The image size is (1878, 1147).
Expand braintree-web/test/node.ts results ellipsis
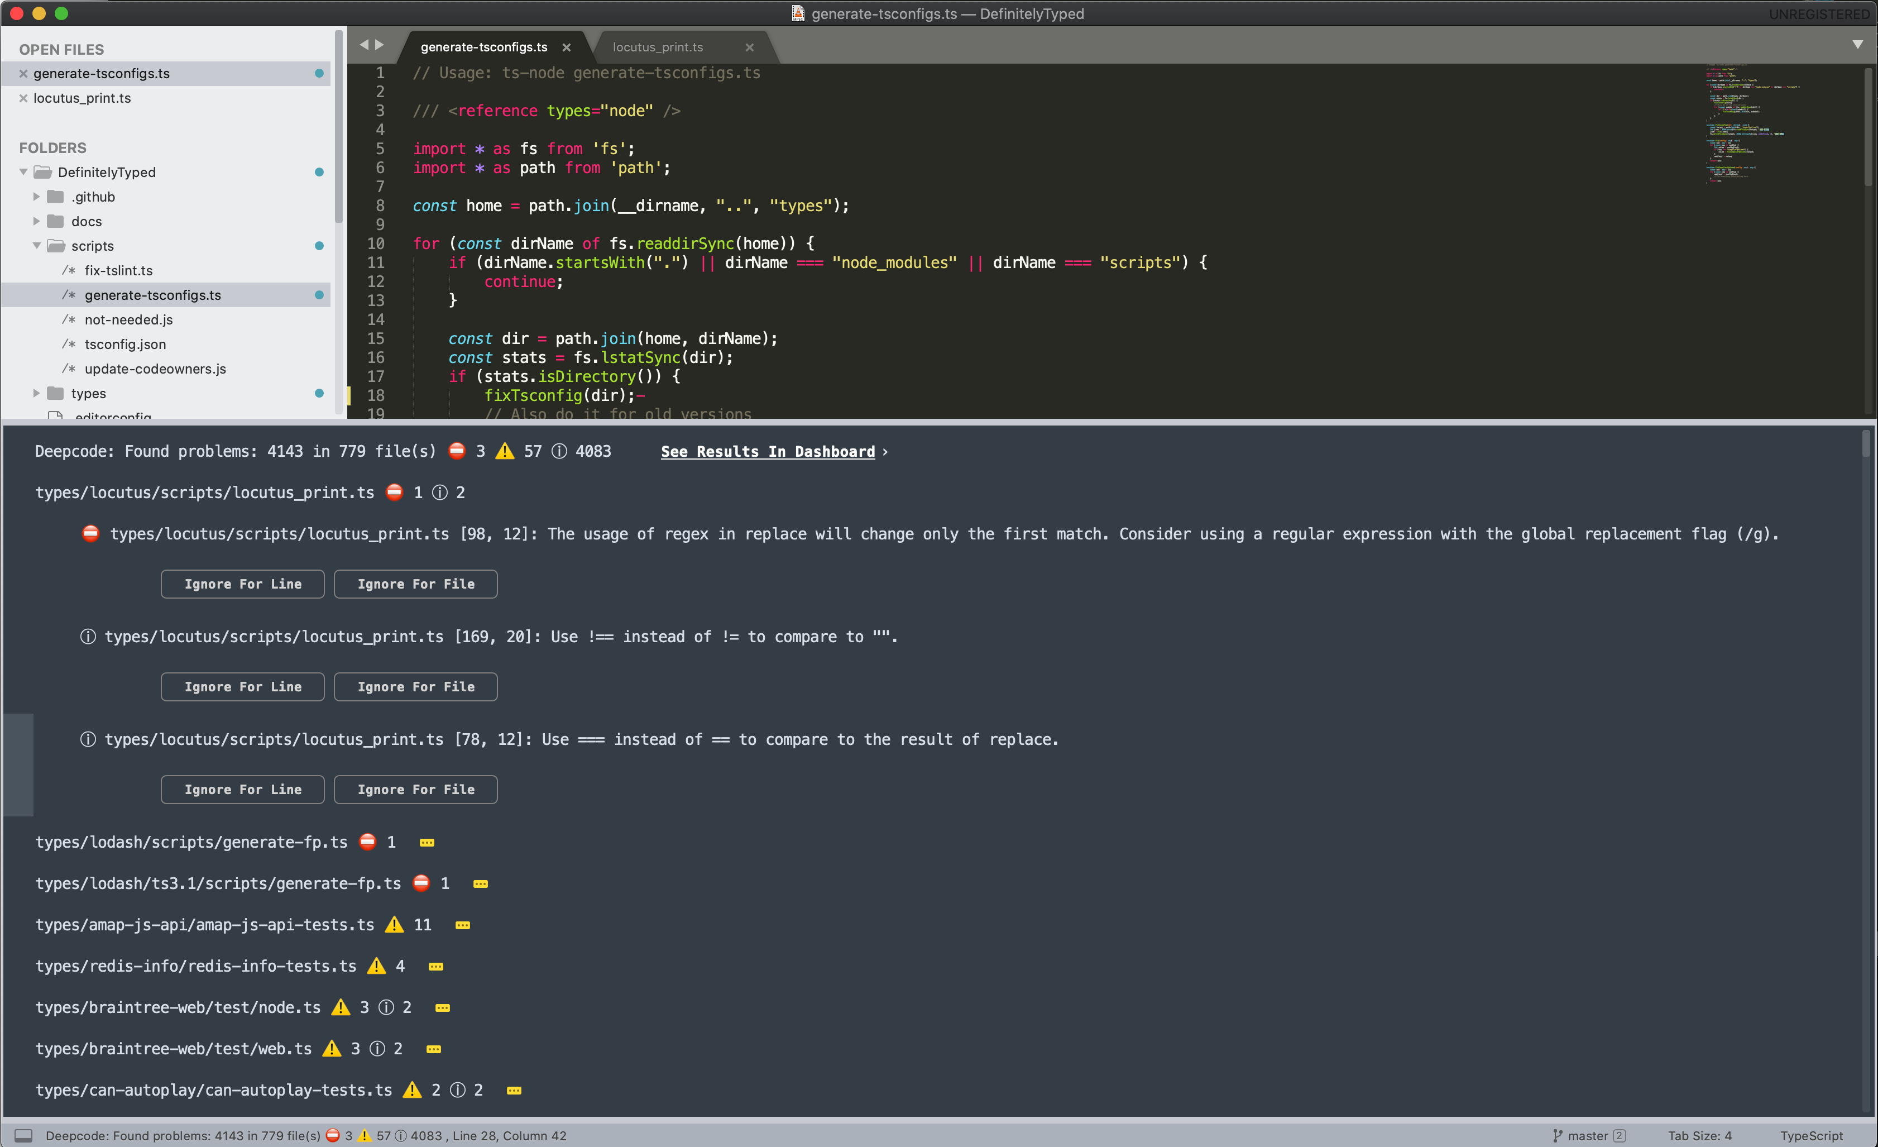(x=442, y=1008)
